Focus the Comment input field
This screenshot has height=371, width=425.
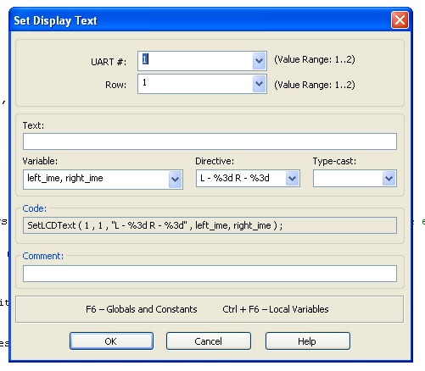click(210, 274)
